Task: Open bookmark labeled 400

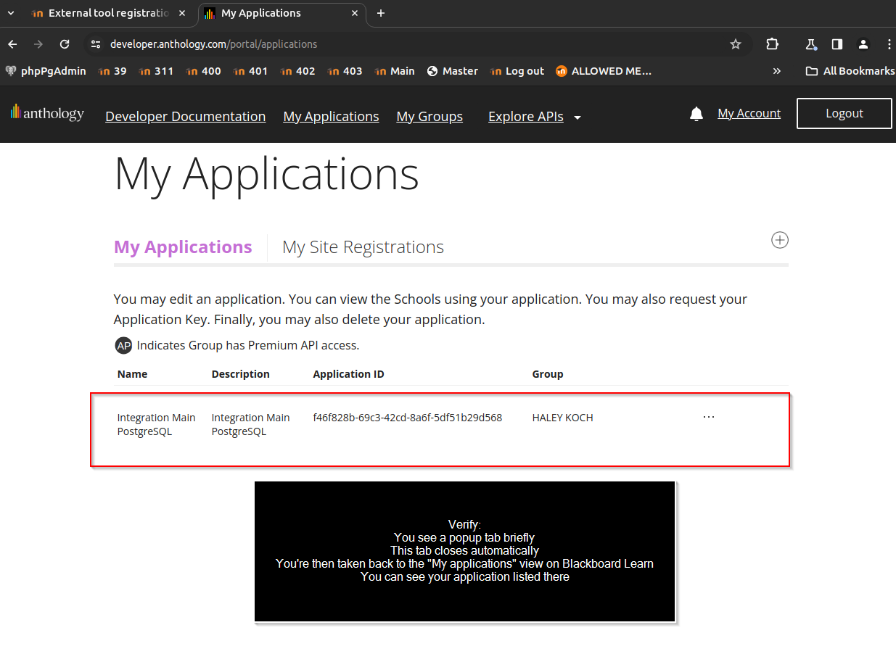Action: point(203,71)
